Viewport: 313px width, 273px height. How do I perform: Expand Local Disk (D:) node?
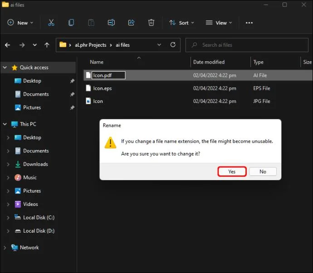point(8,231)
